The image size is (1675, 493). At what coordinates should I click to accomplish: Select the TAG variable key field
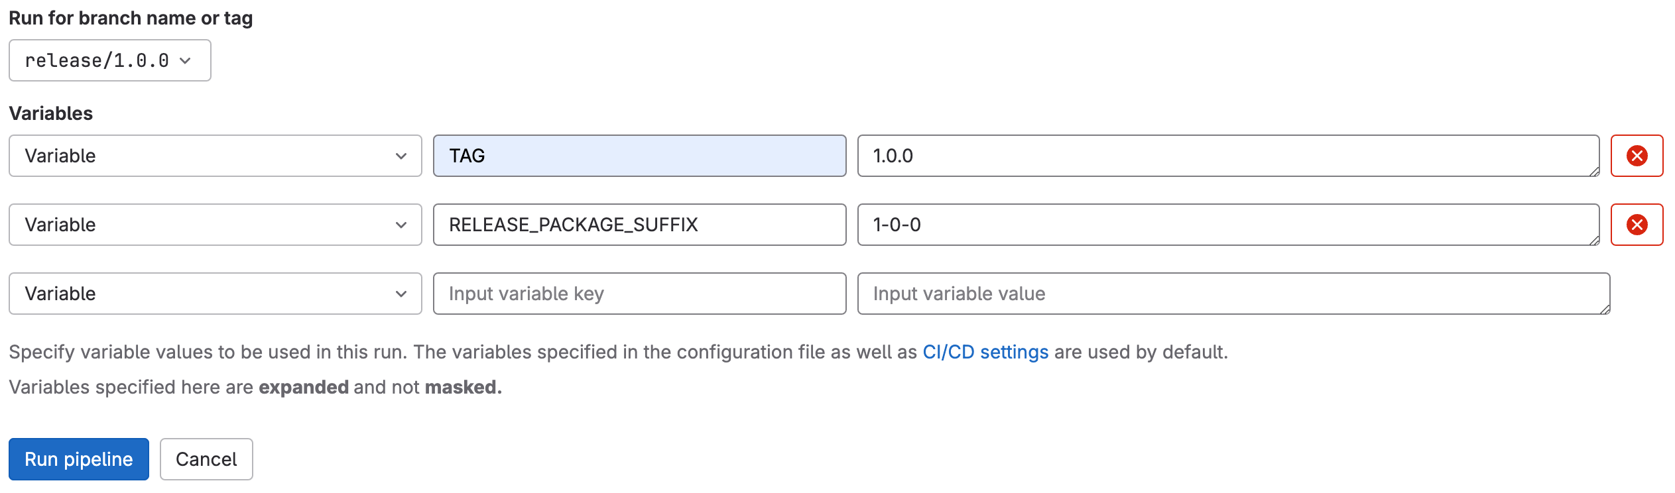point(639,156)
